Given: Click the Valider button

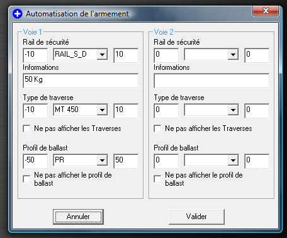Looking at the screenshot, I should [196, 217].
